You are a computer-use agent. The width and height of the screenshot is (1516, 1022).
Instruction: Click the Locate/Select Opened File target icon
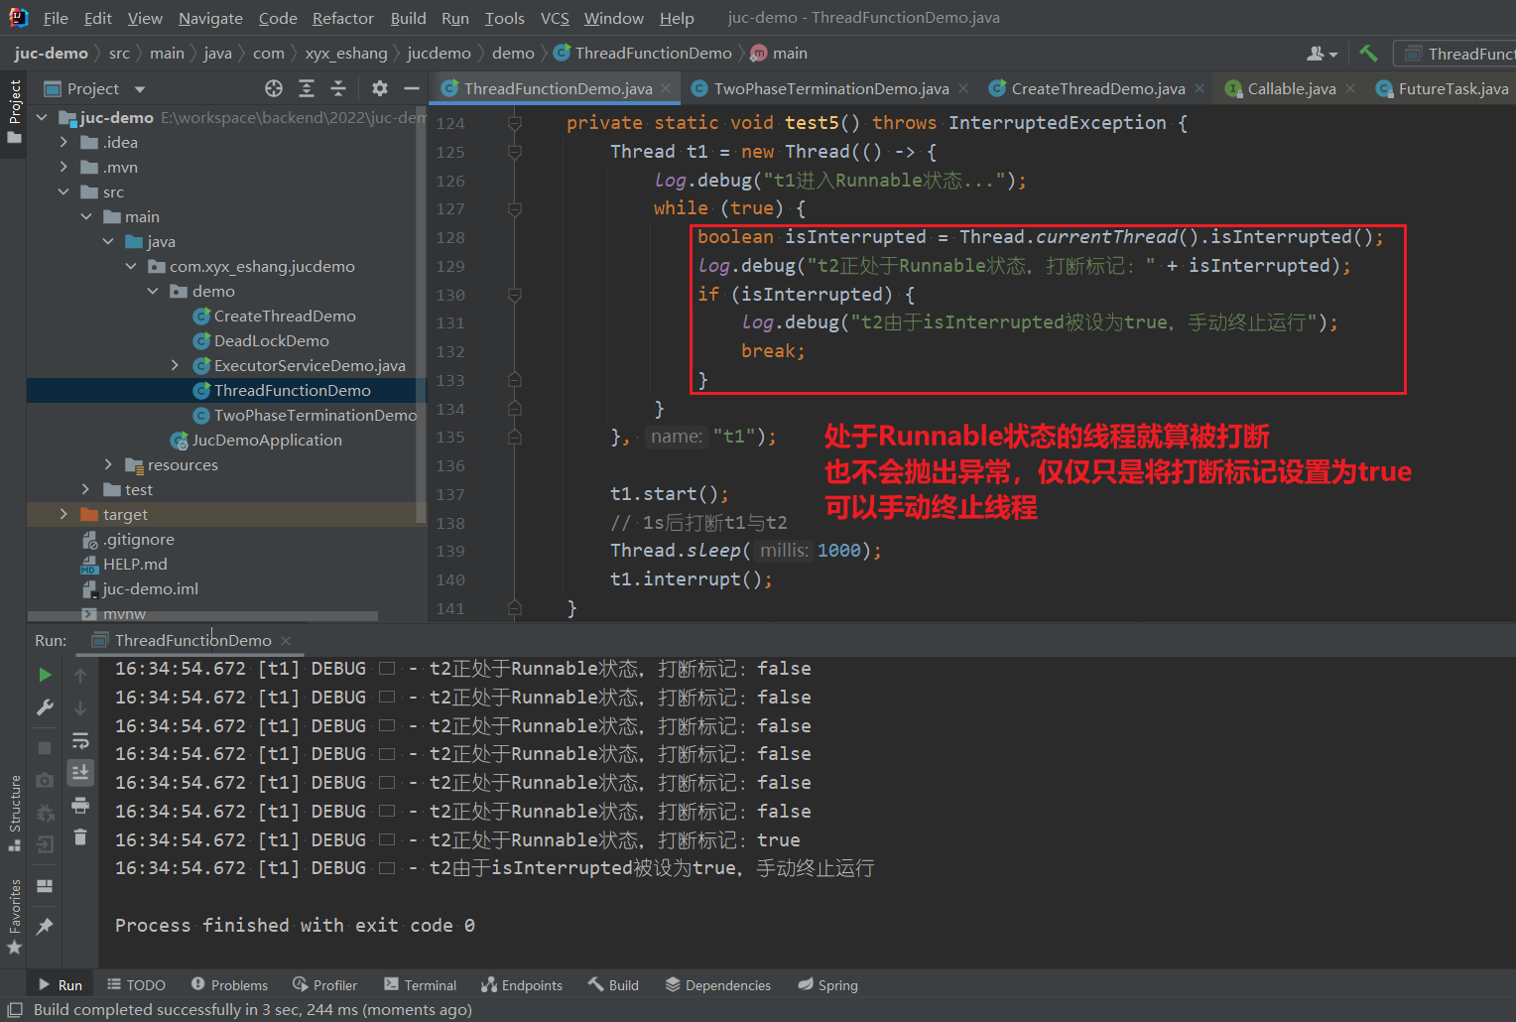click(274, 88)
